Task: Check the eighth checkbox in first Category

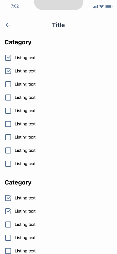Action: coord(8,151)
